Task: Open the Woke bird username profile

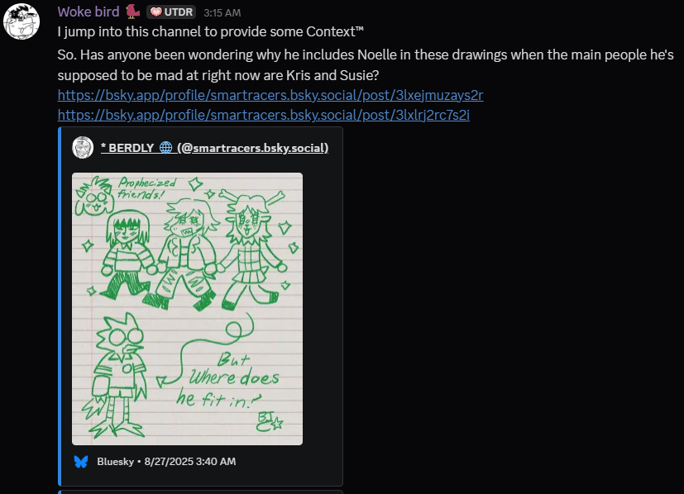Action: (88, 12)
